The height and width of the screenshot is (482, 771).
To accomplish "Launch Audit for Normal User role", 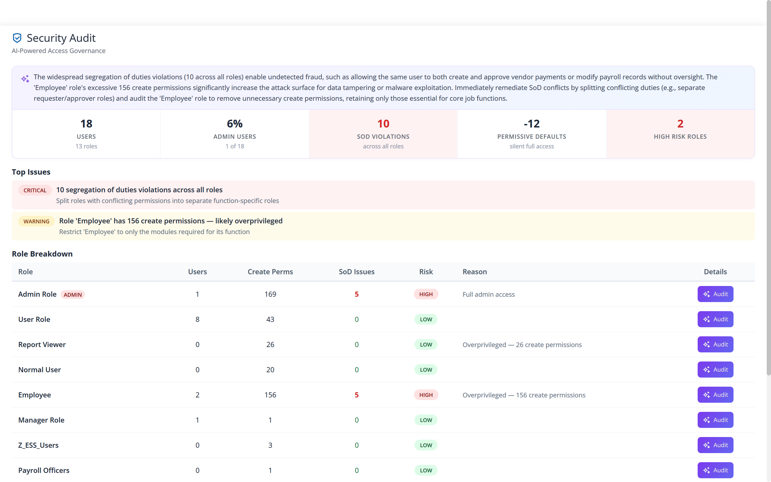I will point(715,370).
